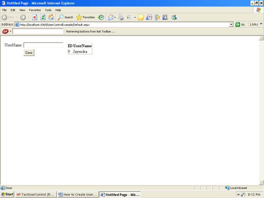
Task: Open the Favorites menu
Action: pyautogui.click(x=35, y=10)
